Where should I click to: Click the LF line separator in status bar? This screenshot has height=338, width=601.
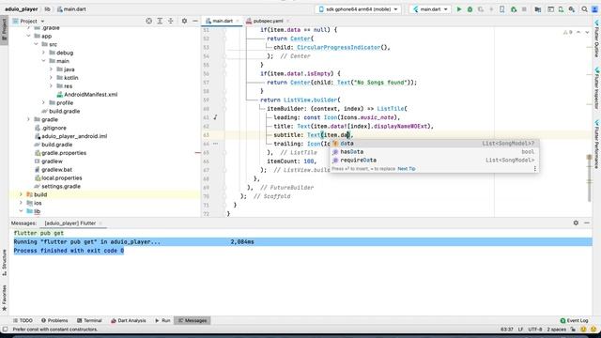[x=520, y=330]
